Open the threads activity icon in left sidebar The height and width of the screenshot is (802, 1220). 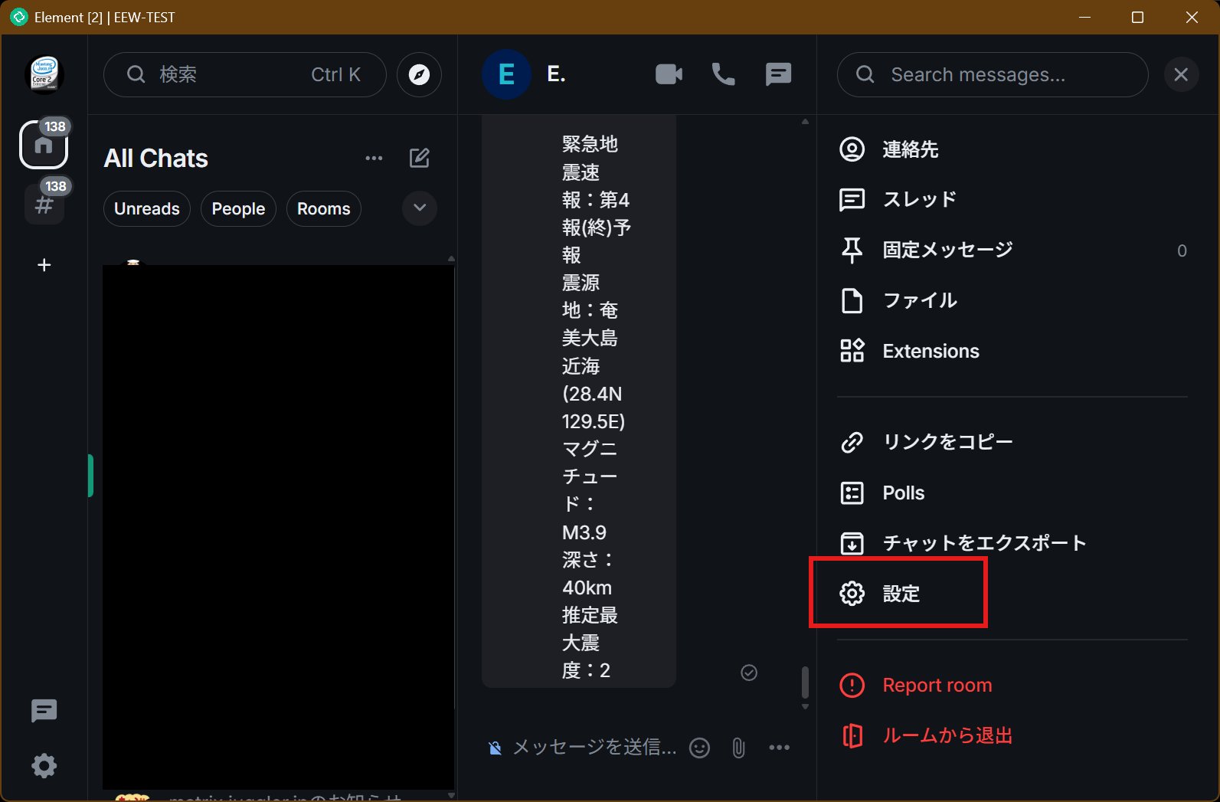pyautogui.click(x=44, y=711)
